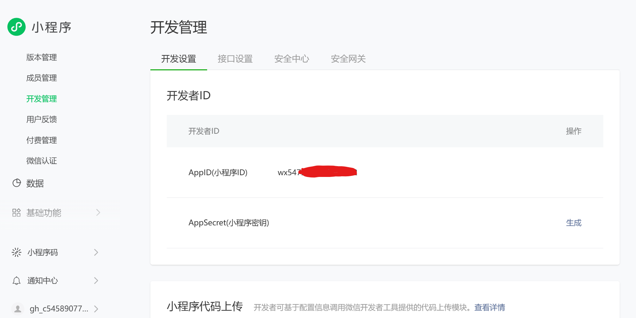The image size is (636, 318).
Task: Open 用户反馈 in the sidebar
Action: tap(41, 119)
